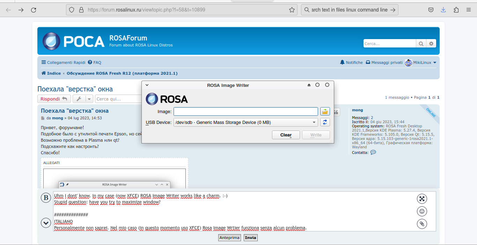Click the Contatta speech bubble icon
477x245 pixels.
[373, 153]
